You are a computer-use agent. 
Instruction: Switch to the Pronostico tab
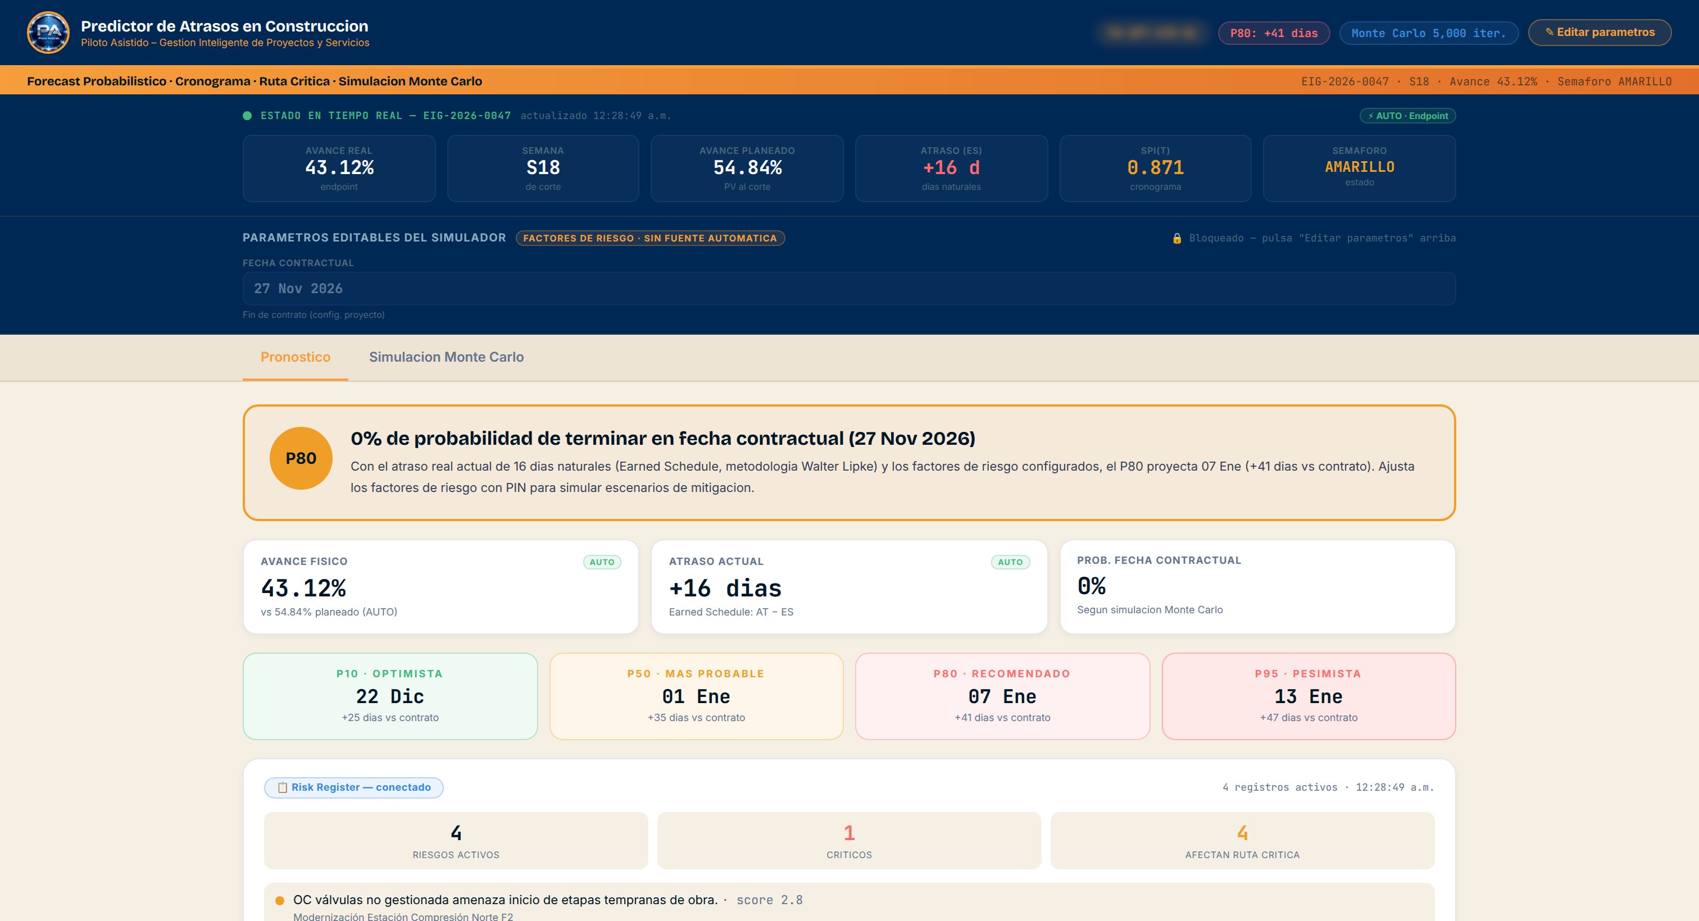[296, 357]
